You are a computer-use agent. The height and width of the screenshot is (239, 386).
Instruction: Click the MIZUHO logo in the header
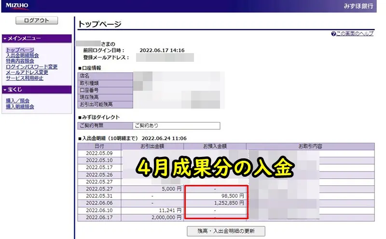click(x=17, y=5)
